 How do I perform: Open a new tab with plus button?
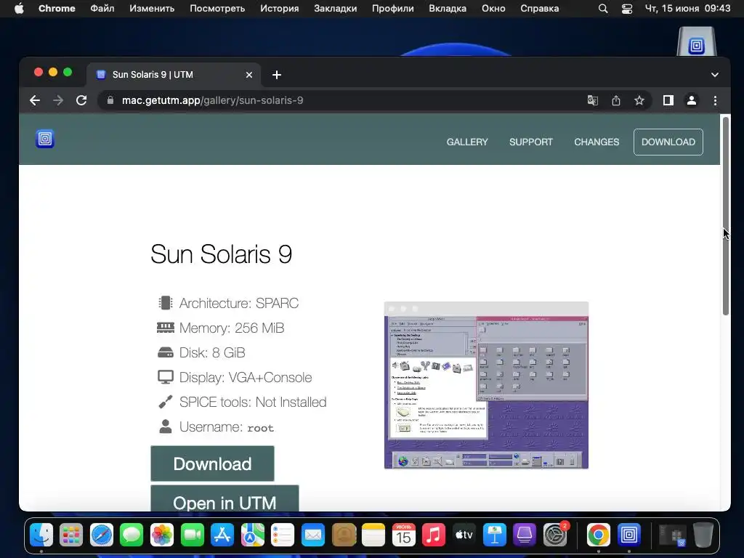tap(277, 75)
